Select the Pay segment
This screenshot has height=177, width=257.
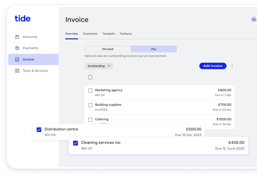click(154, 49)
